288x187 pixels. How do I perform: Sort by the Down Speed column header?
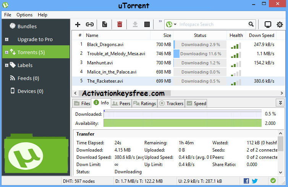pyautogui.click(x=261, y=35)
